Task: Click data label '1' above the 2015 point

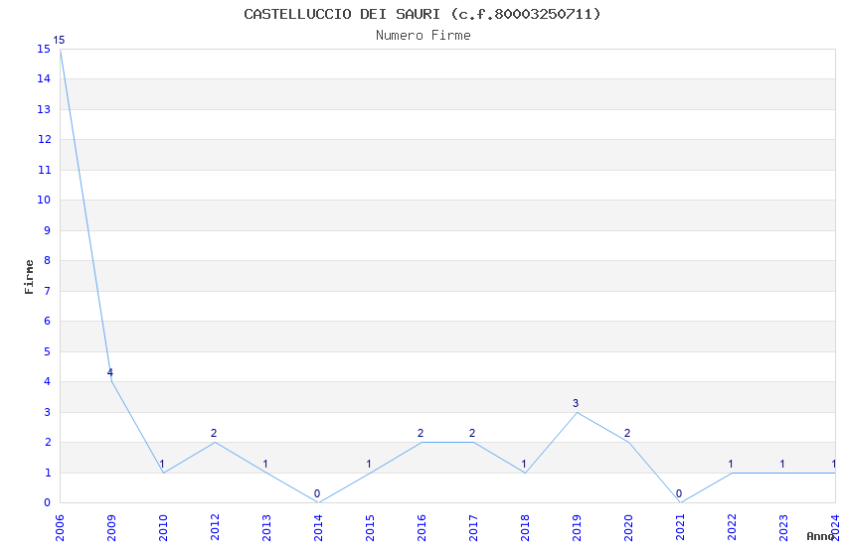Action: [369, 464]
